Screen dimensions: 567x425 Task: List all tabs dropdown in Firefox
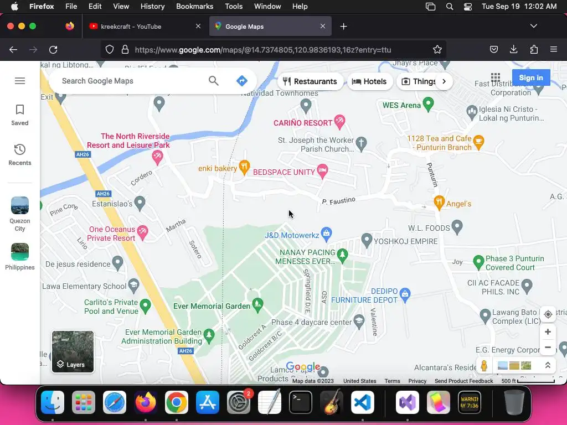533,26
